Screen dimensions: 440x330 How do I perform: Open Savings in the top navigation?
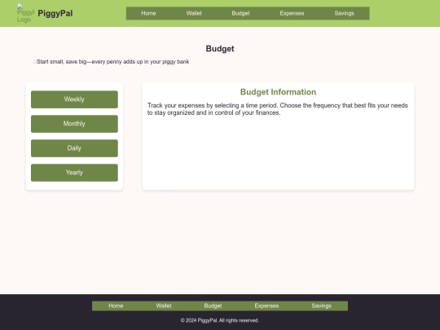345,13
